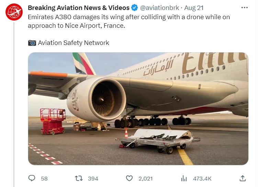Viewport: 259px width, 187px height.
Task: Open Breaking Aviation News & Videos profile name
Action: (79, 8)
